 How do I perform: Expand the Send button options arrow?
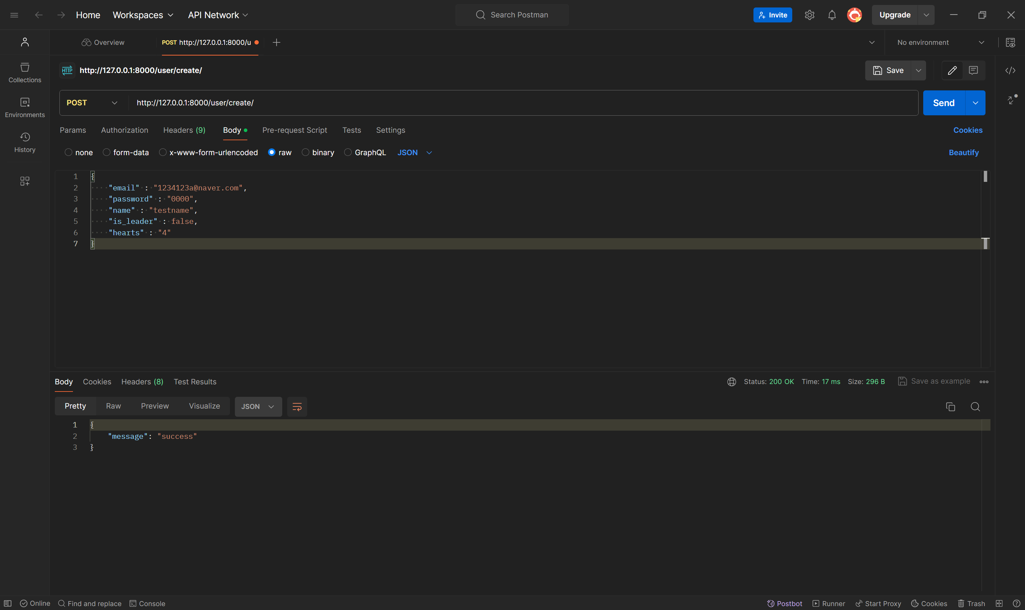(x=975, y=103)
